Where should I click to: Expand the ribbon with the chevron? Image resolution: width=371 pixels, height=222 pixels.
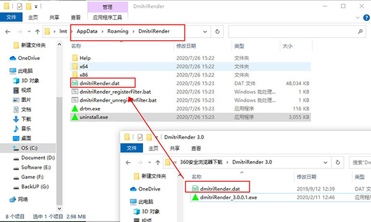click(x=357, y=17)
